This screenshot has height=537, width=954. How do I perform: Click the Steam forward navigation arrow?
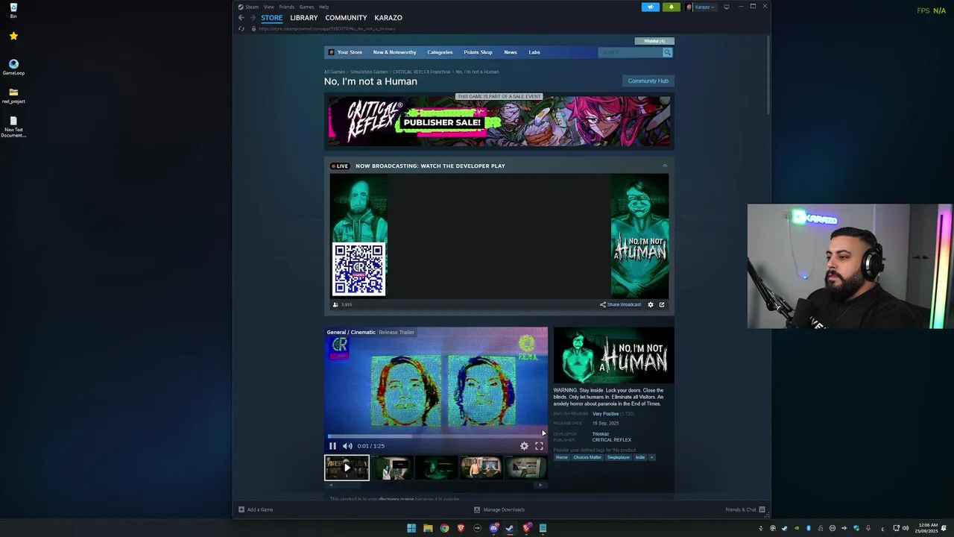(x=253, y=18)
